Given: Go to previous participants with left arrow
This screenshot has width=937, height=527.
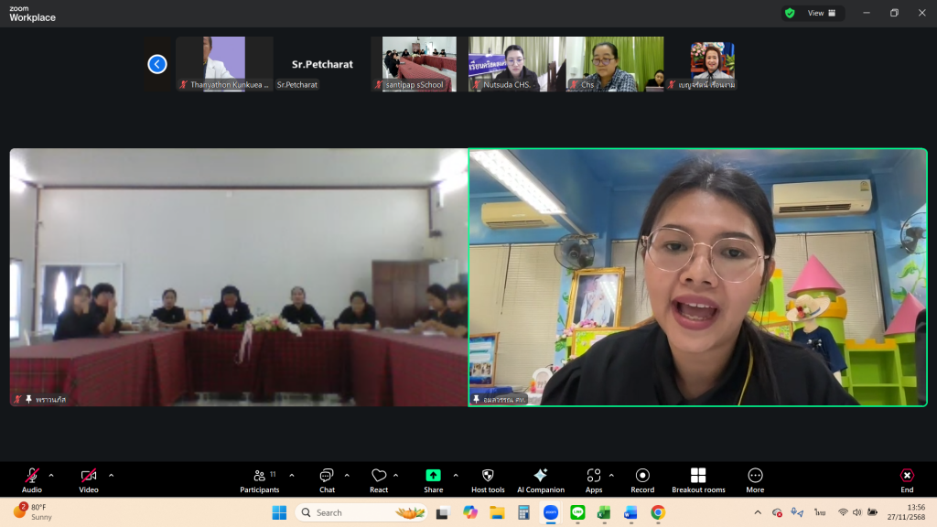Looking at the screenshot, I should tap(157, 64).
